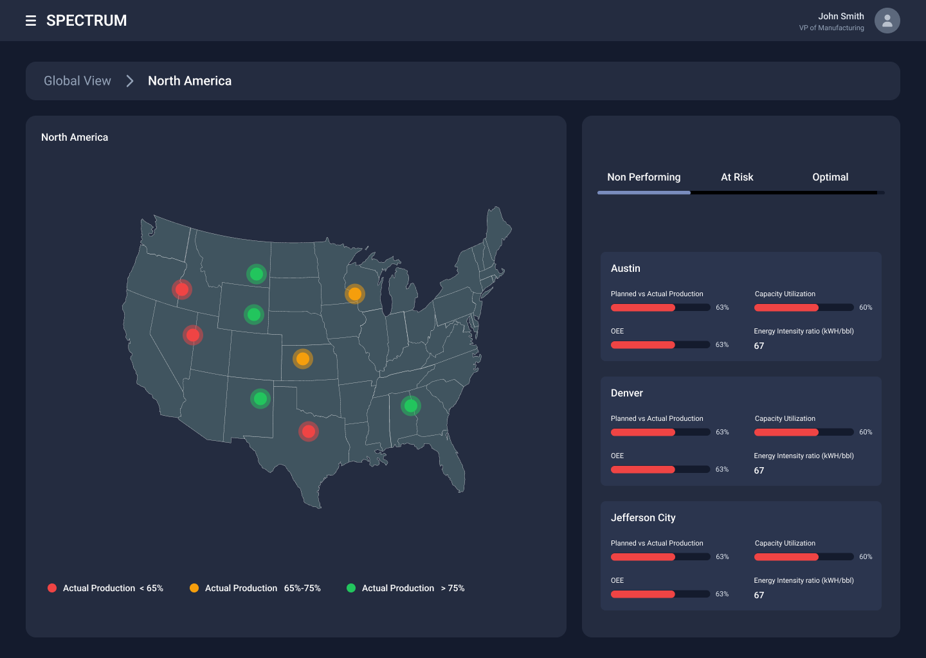Select the Optimal tab
Screen dimensions: 926x658
(x=830, y=177)
